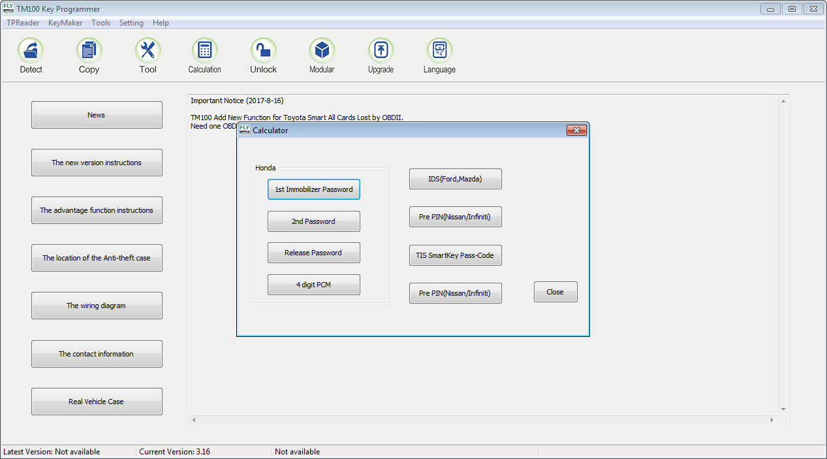View The contact information
The width and height of the screenshot is (827, 459).
click(97, 354)
